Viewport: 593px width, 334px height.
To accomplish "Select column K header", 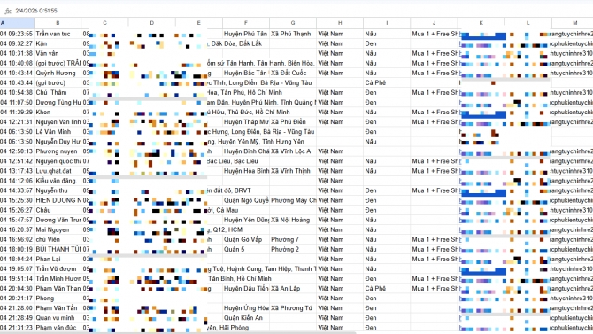I will tap(481, 23).
